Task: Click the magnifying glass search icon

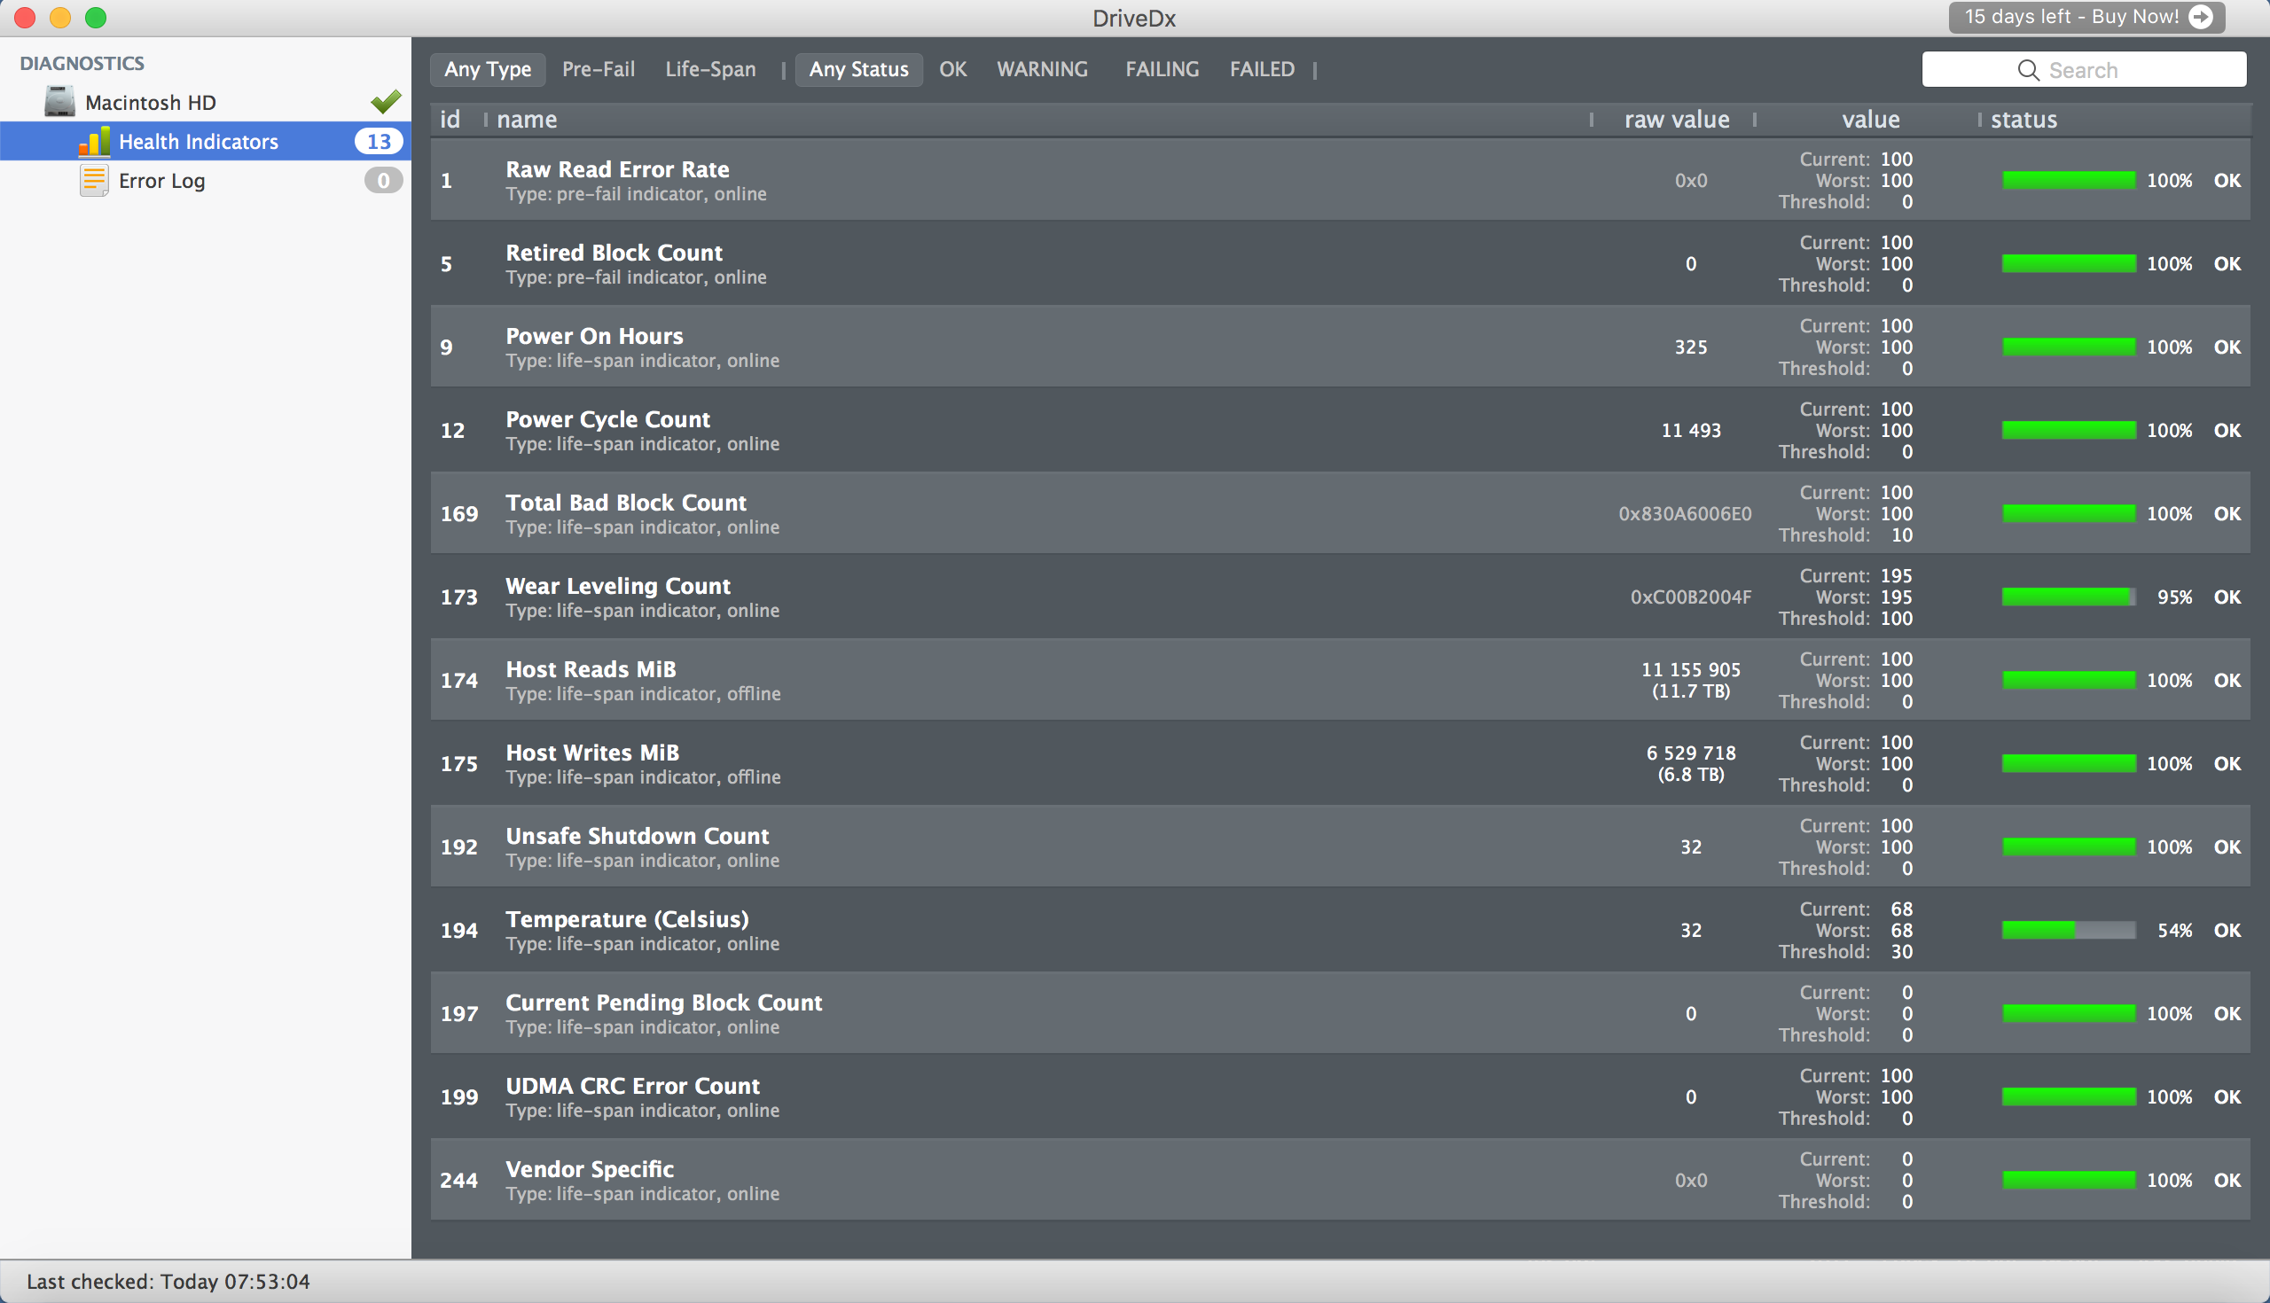Action: click(x=2027, y=70)
